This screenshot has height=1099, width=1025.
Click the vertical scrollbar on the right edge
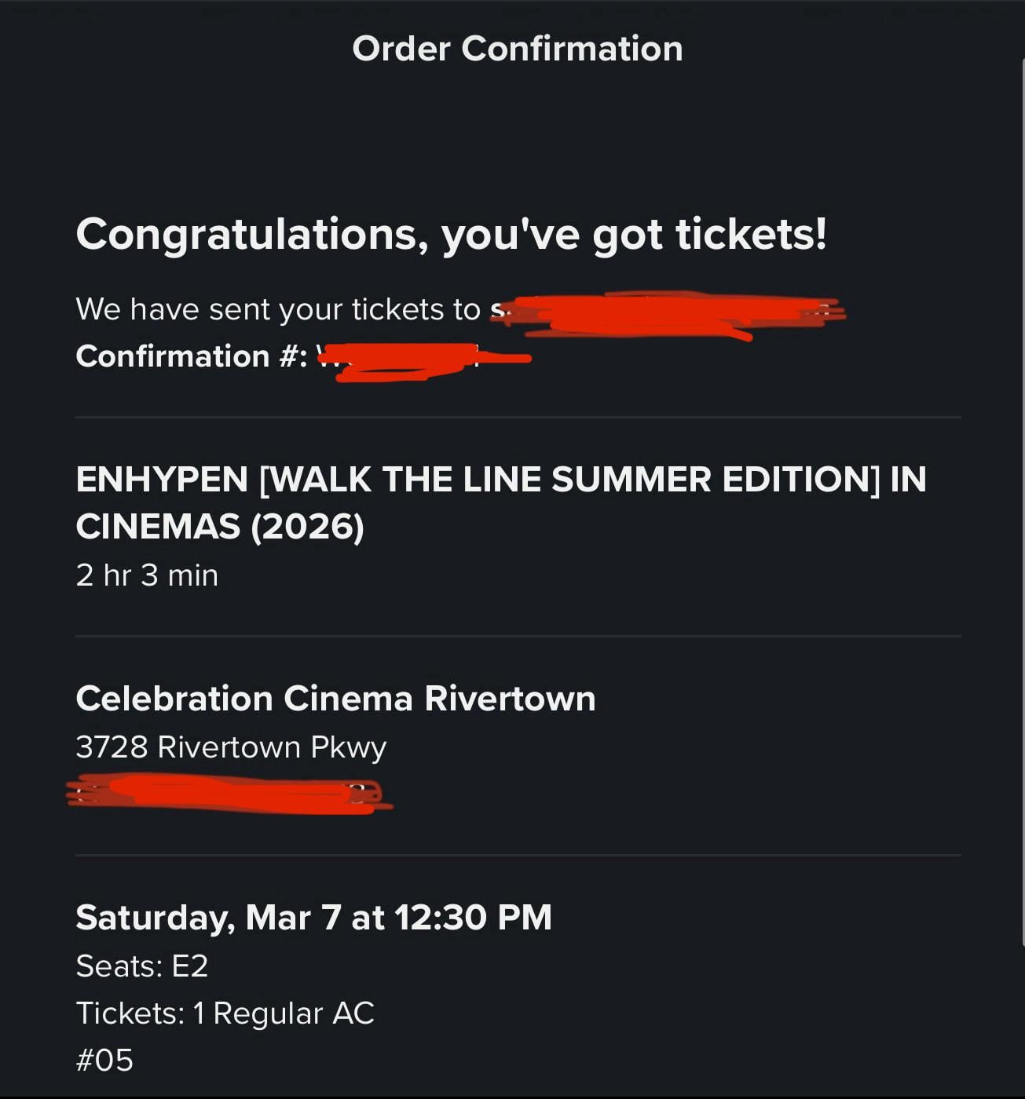pos(1022,502)
